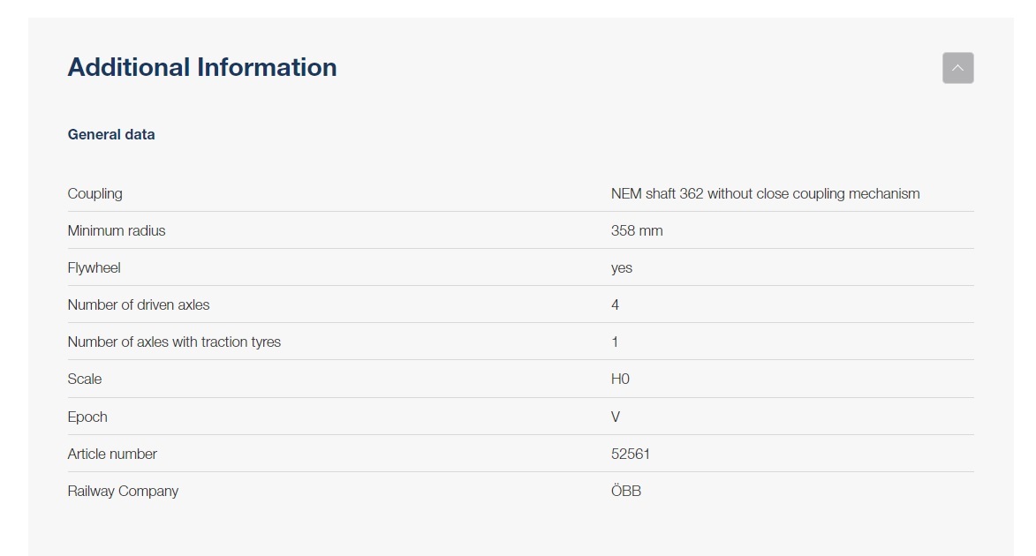The height and width of the screenshot is (556, 1036).
Task: Click the Additional Information heading
Action: [202, 67]
